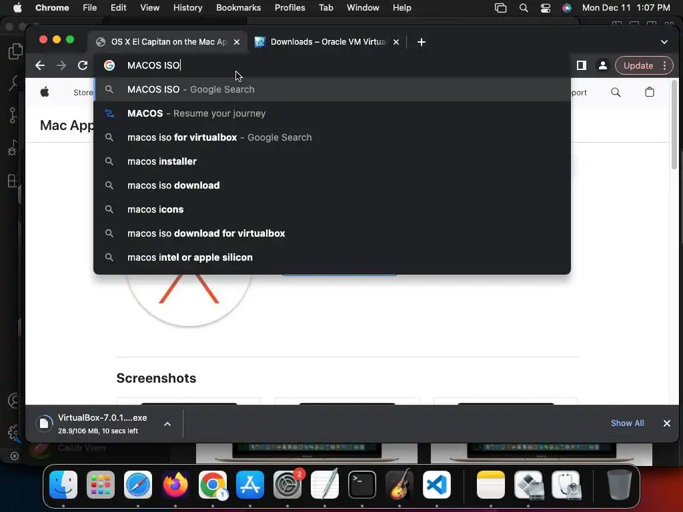This screenshot has width=683, height=512.
Task: Launch Firefox from the Dock
Action: coord(175,485)
